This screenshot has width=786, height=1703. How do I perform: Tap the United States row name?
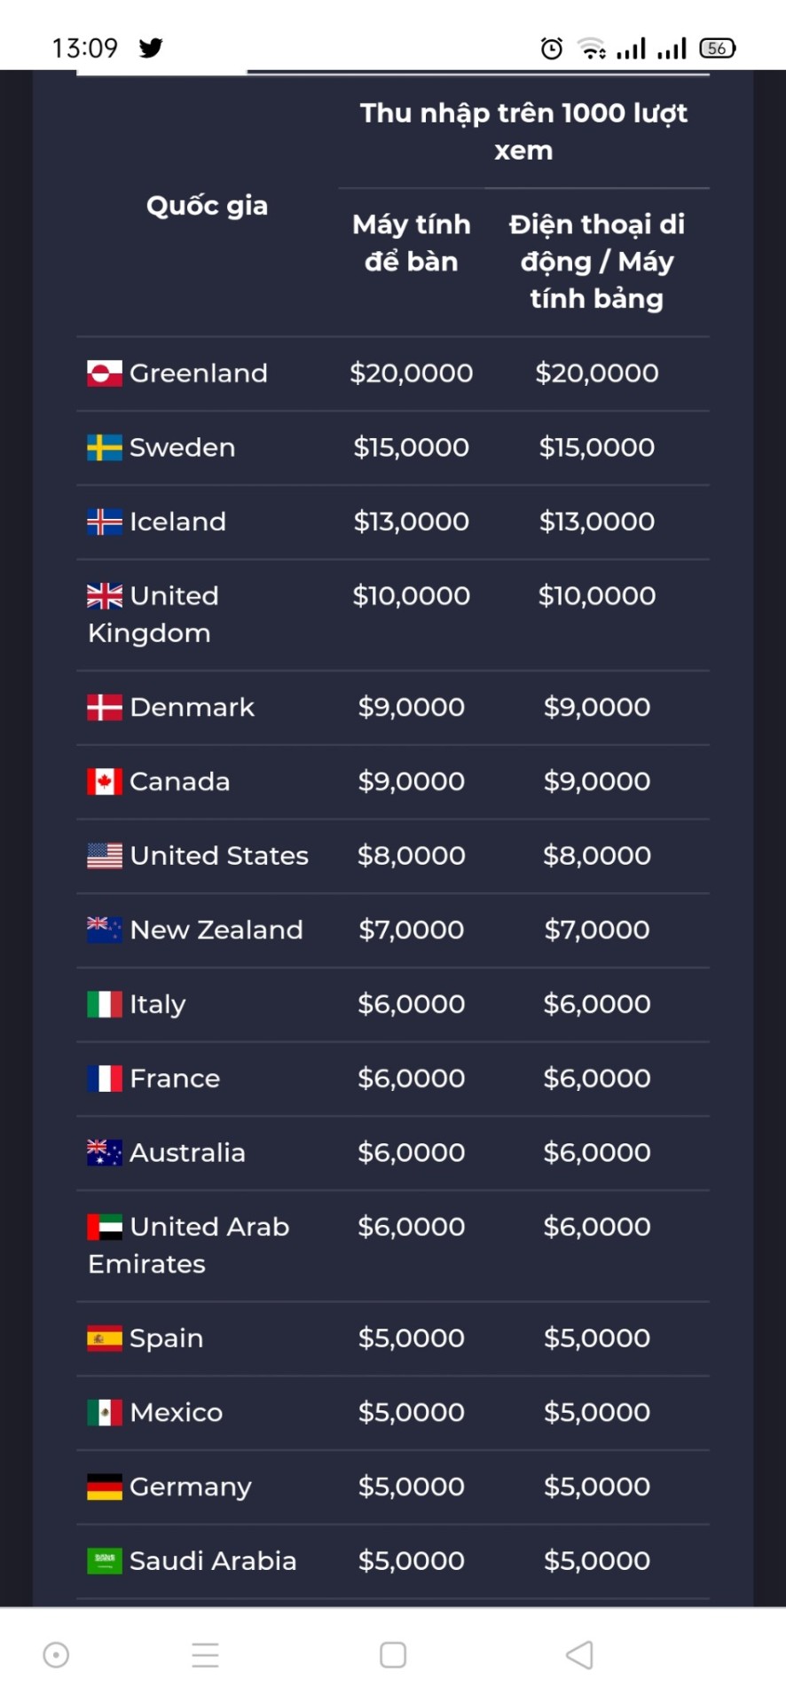[219, 856]
